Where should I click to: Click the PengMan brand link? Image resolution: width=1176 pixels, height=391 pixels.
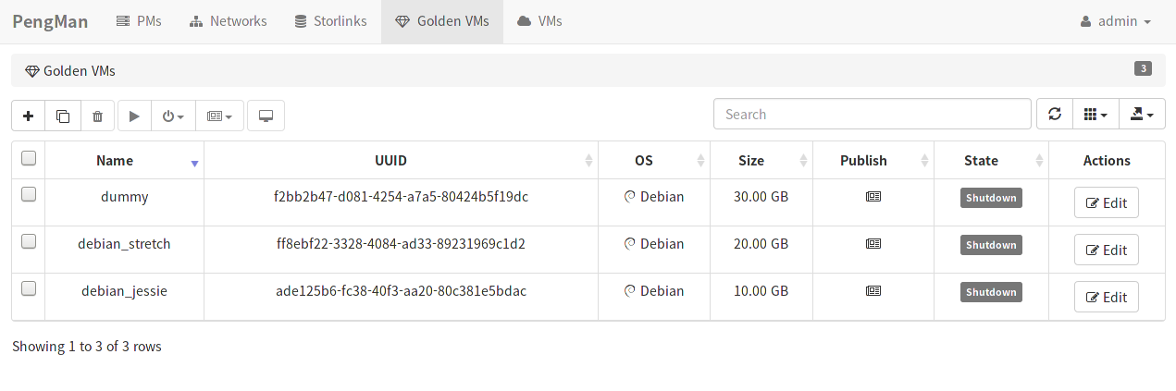[x=50, y=21]
